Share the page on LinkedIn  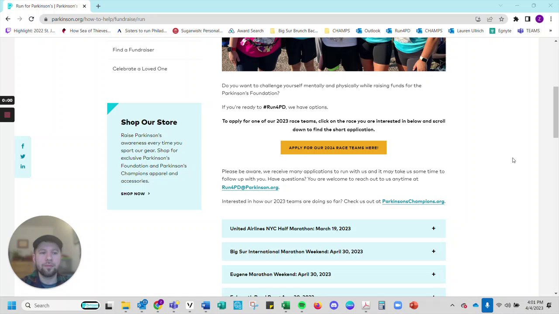pos(23,166)
